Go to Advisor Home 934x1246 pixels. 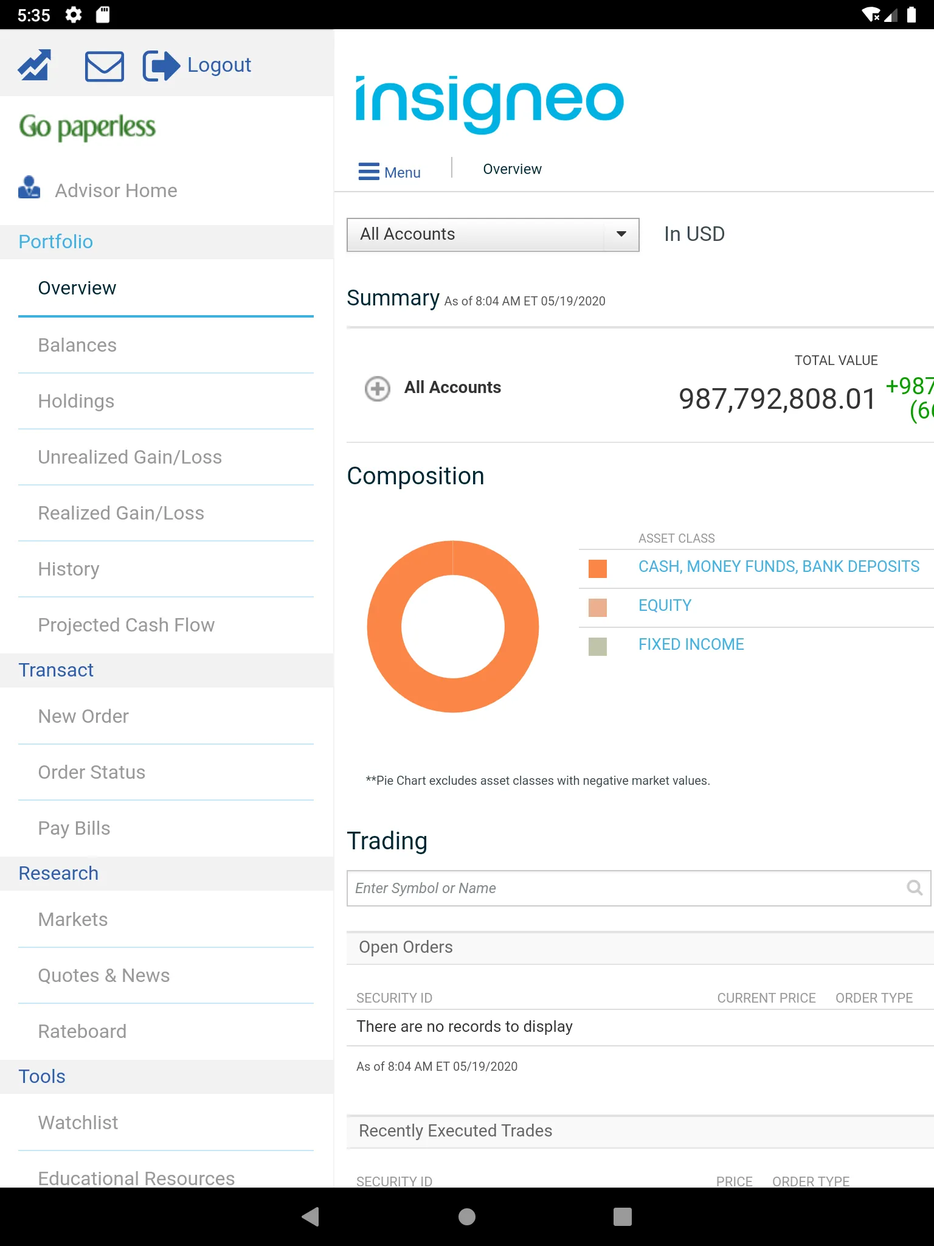click(x=116, y=190)
